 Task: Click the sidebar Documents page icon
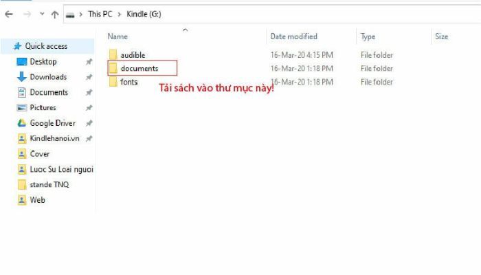(x=21, y=92)
